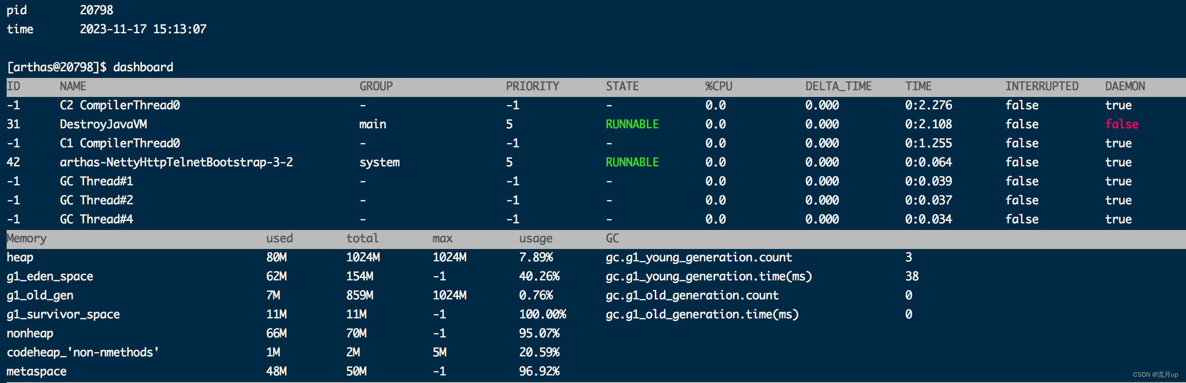Click heap used value 80M
Viewport: 1186px width, 383px height.
276,257
